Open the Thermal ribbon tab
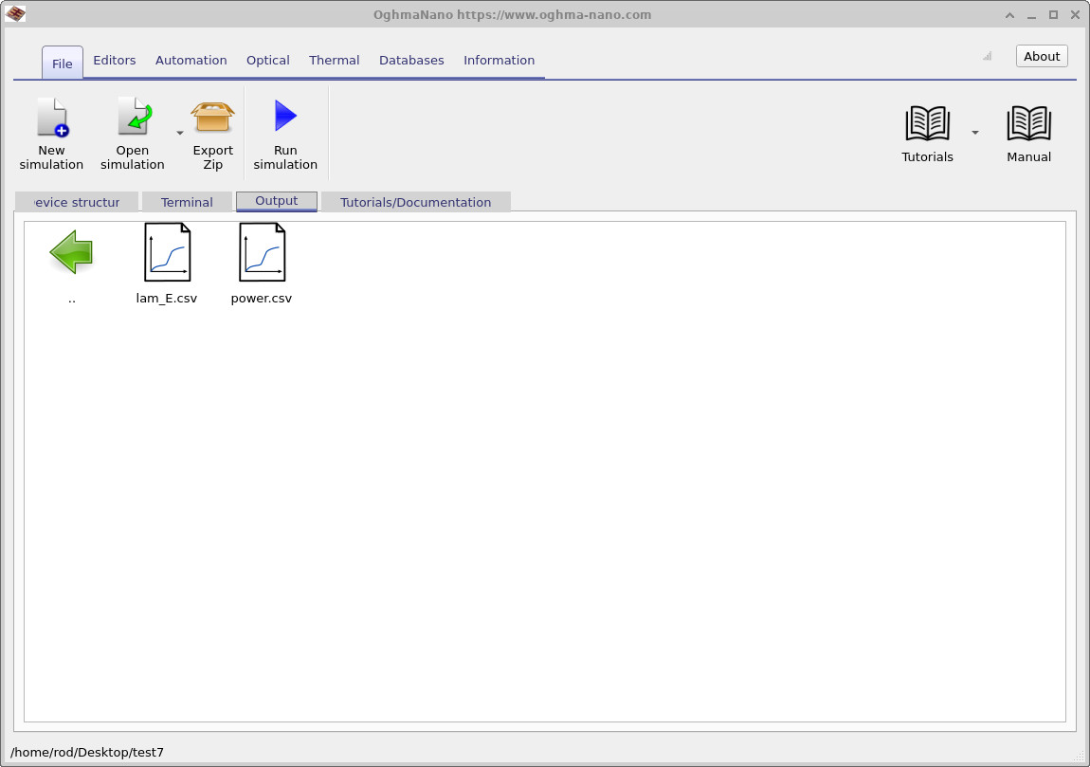1090x767 pixels. click(x=335, y=61)
